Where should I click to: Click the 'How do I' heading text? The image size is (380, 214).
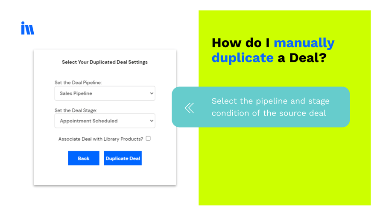tap(241, 43)
